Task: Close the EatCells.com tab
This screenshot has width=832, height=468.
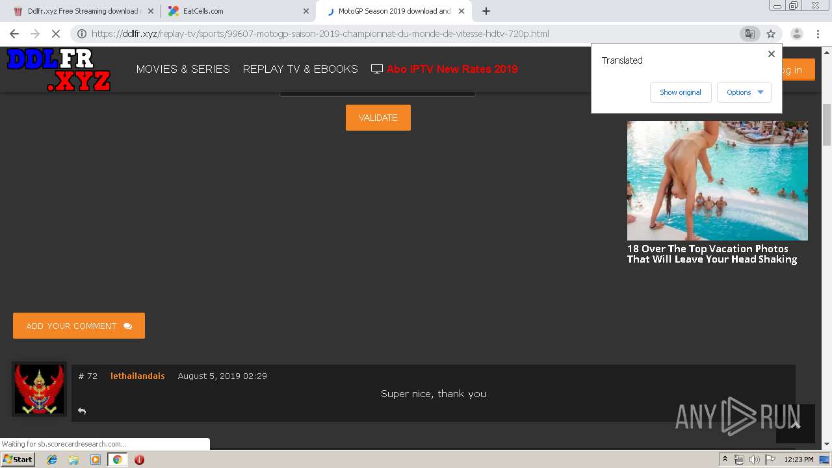Action: pos(306,11)
